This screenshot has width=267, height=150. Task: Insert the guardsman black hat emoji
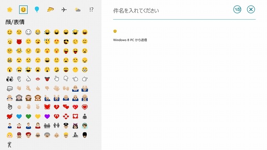tap(85, 135)
